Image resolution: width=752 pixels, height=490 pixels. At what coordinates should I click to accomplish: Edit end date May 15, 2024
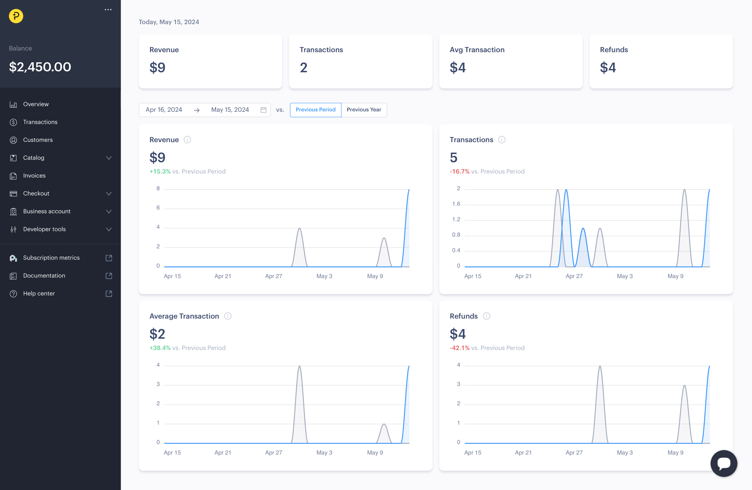230,110
